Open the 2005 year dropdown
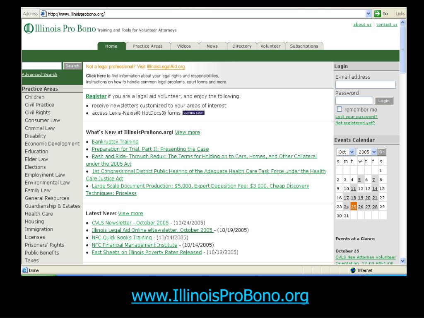The height and width of the screenshot is (318, 424). click(x=374, y=152)
